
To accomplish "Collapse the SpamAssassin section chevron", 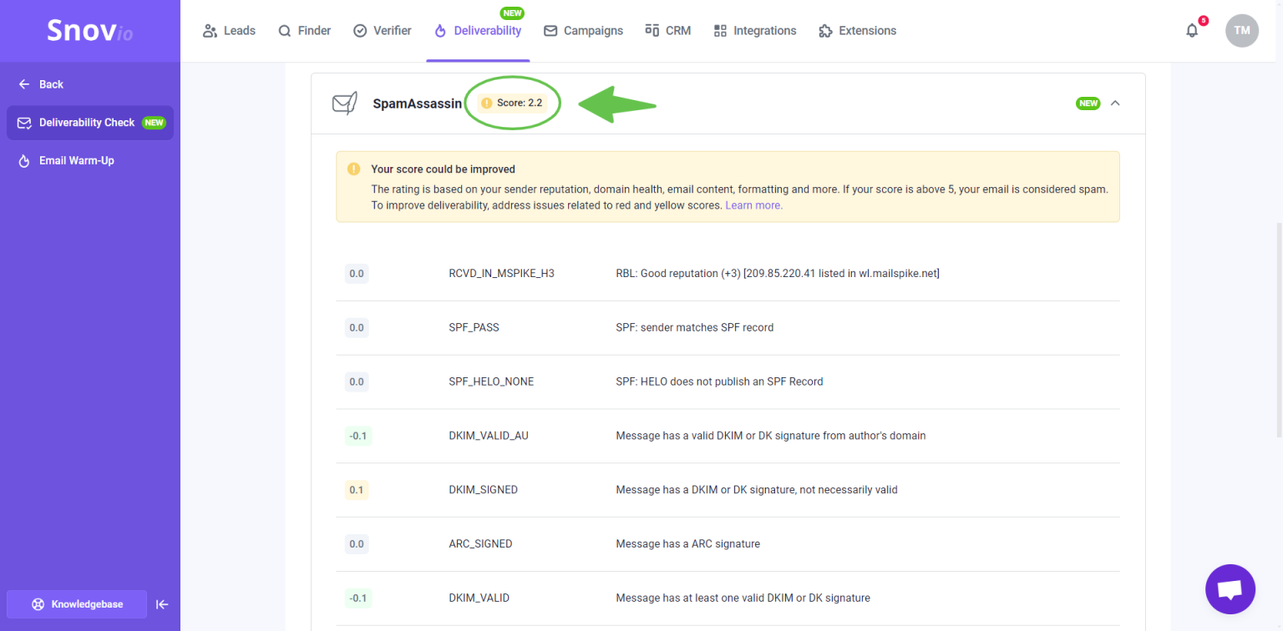I will pyautogui.click(x=1115, y=103).
